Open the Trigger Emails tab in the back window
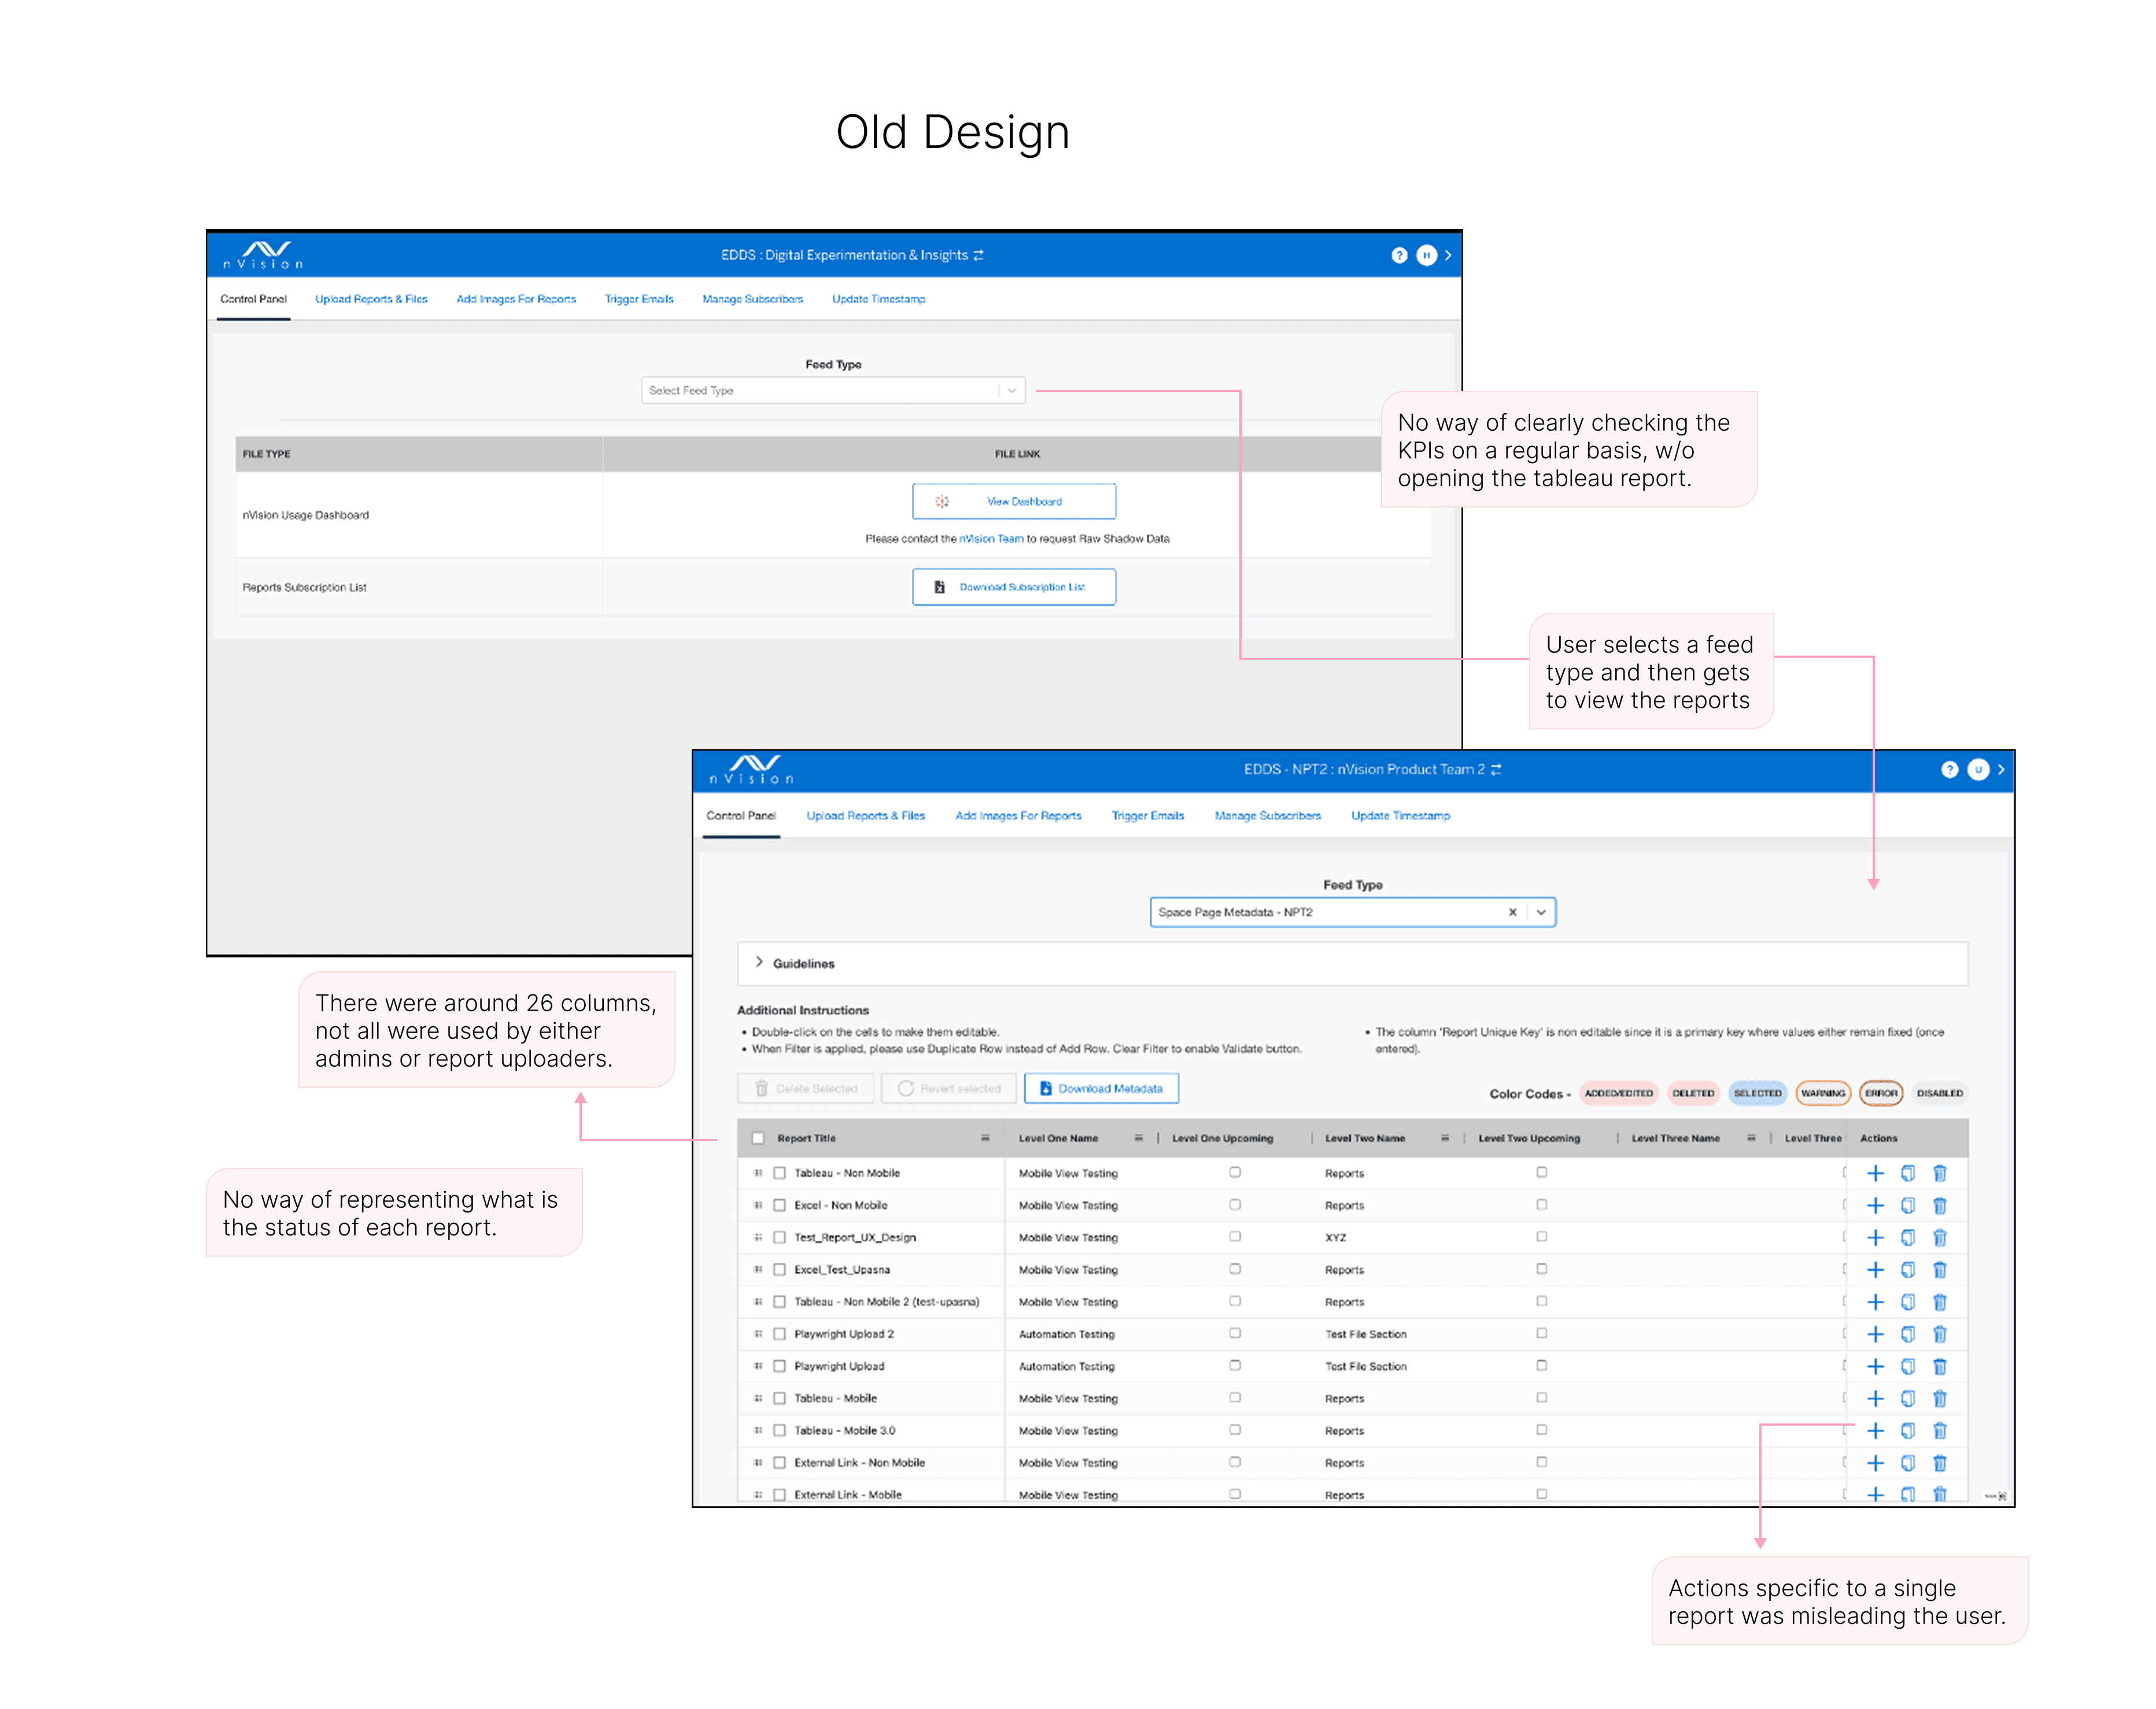Image resolution: width=2156 pixels, height=1709 pixels. point(639,300)
